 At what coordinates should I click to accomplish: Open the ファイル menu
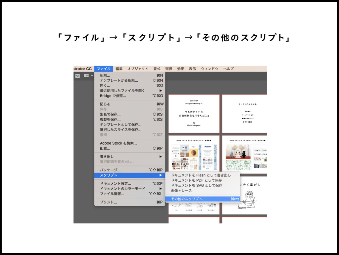click(104, 69)
